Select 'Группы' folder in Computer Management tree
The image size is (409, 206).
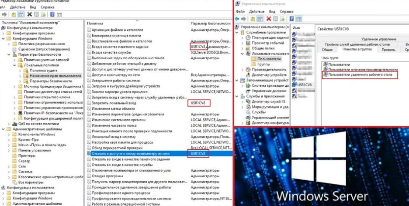point(263,64)
